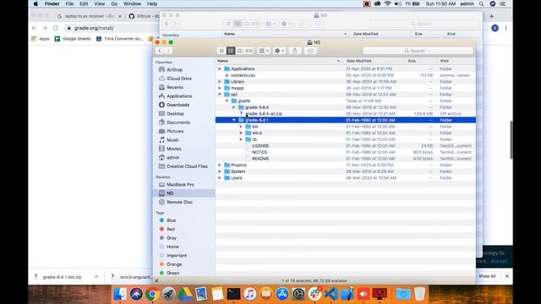The image size is (541, 304).
Task: Expand the Projects folder
Action: pyautogui.click(x=220, y=166)
